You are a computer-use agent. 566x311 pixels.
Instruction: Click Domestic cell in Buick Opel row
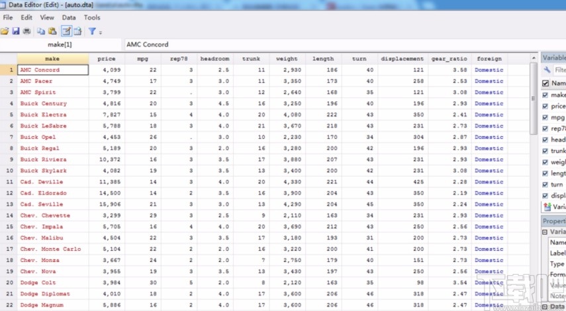tap(489, 137)
